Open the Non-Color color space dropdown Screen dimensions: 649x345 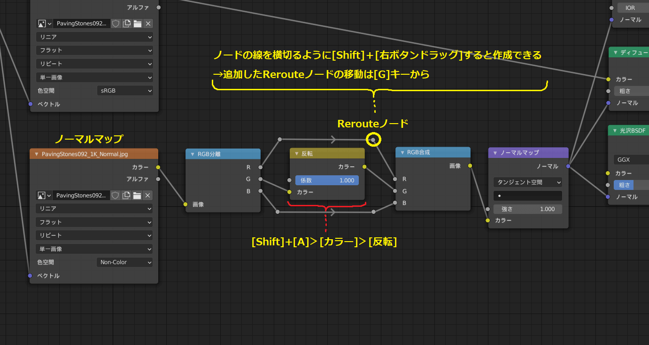coord(125,262)
